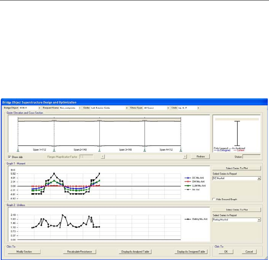Open the Girder selection dropdown

126,108
